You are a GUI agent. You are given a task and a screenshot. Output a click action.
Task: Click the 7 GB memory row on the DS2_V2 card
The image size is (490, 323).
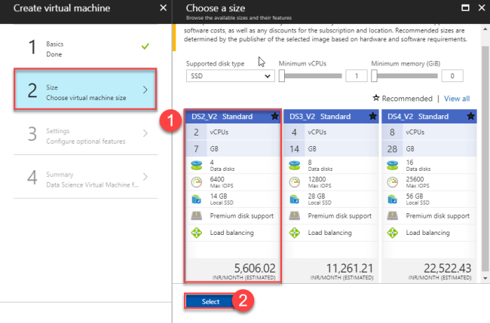[x=233, y=148]
